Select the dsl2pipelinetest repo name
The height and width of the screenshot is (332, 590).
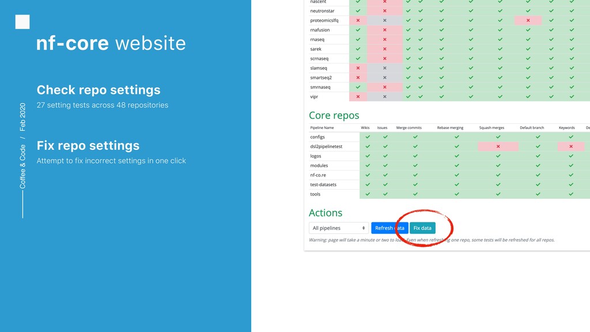326,146
